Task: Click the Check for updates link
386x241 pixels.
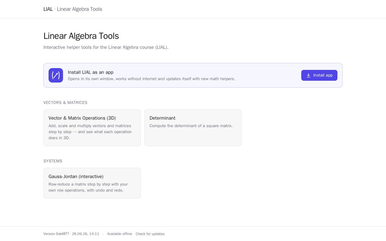Action: pyautogui.click(x=150, y=234)
